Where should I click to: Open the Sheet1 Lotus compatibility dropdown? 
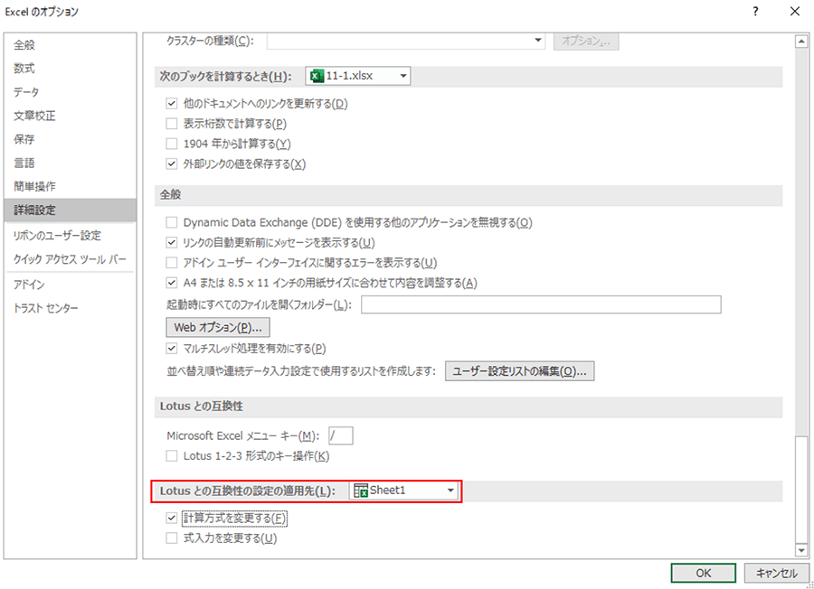[405, 491]
